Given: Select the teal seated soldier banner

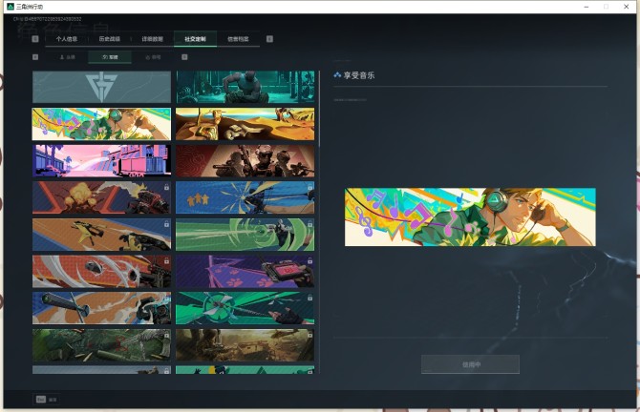Looking at the screenshot, I should click(x=245, y=87).
